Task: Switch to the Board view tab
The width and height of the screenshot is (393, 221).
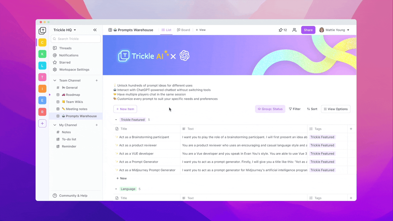Action: [x=184, y=30]
